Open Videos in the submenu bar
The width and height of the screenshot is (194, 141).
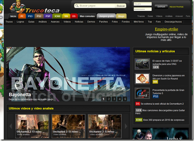[x=67, y=22]
